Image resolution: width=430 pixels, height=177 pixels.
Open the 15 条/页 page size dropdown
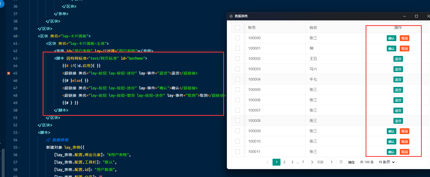point(386,162)
